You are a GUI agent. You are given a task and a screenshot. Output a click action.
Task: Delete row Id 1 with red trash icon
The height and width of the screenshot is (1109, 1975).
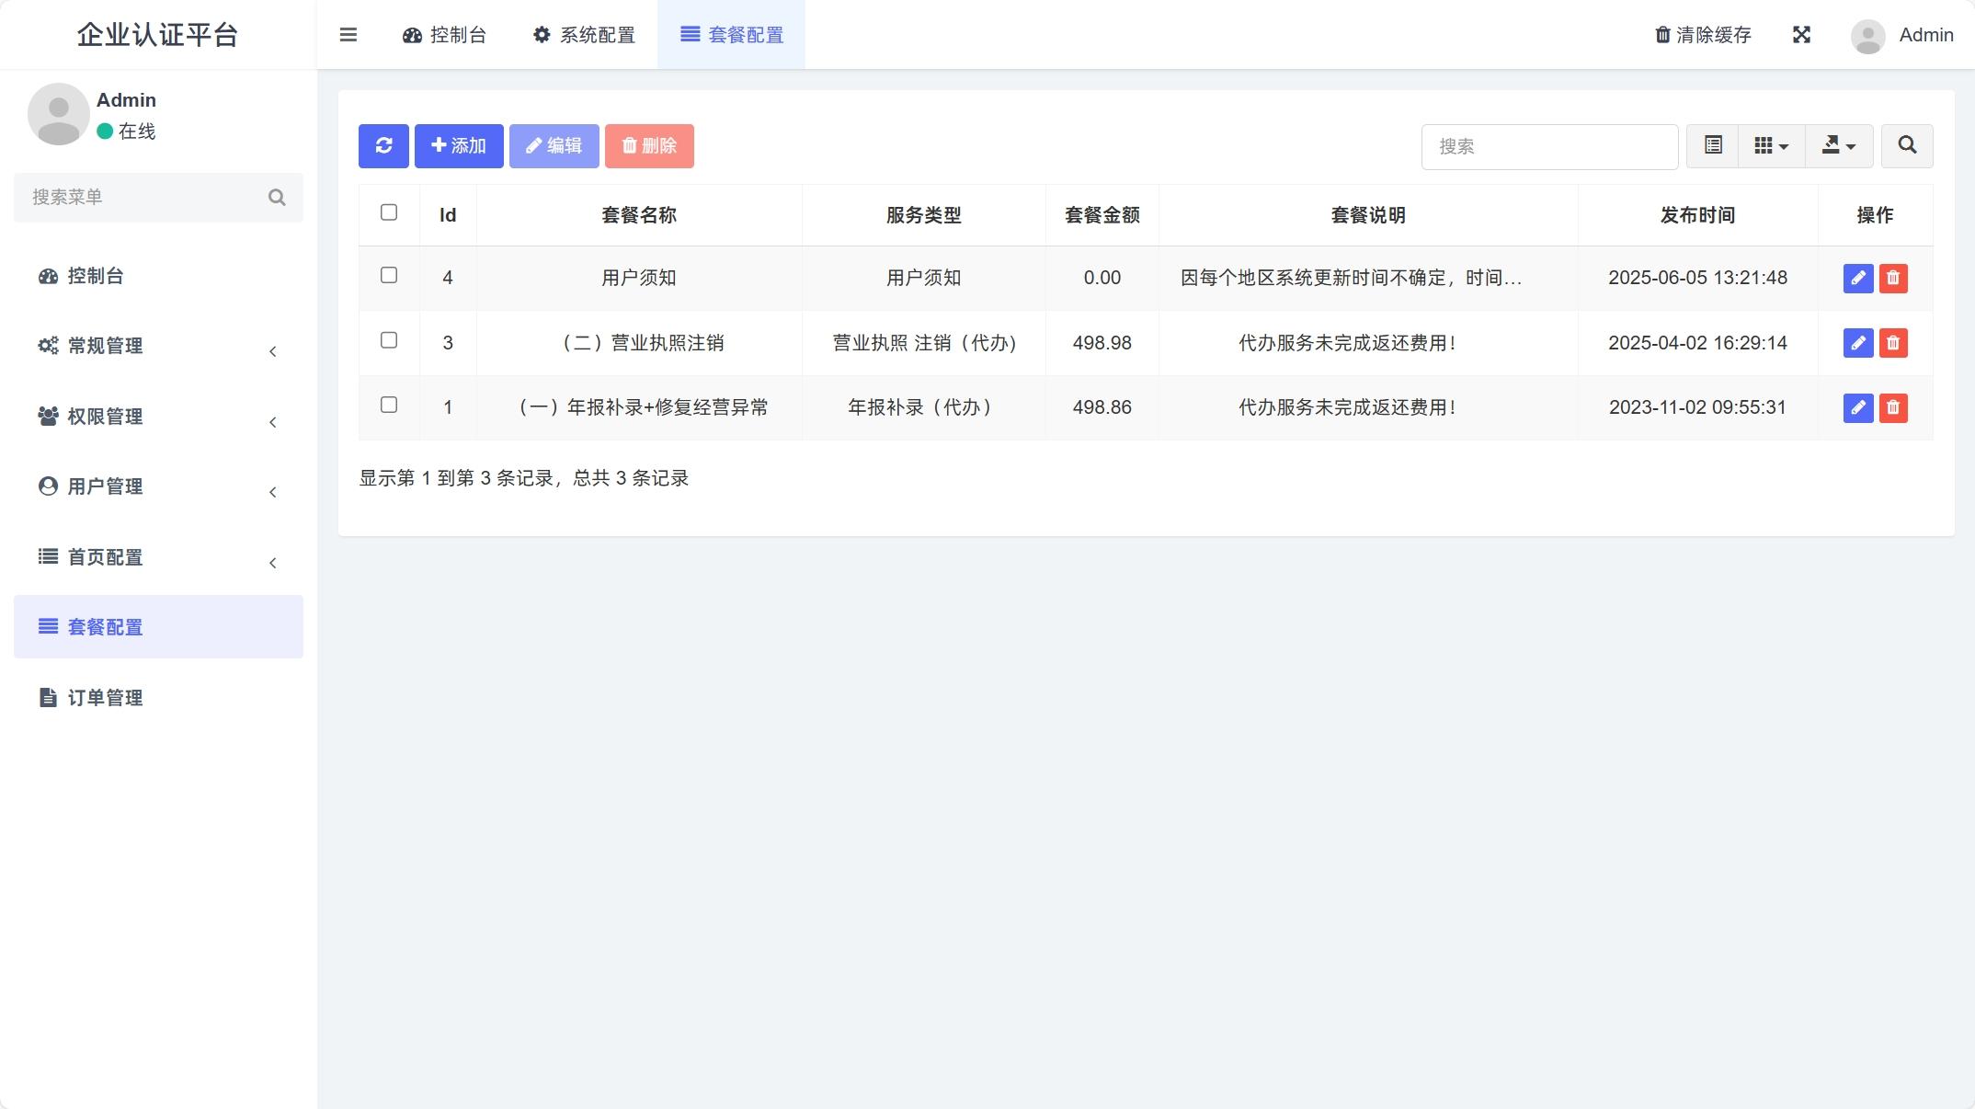pos(1892,407)
